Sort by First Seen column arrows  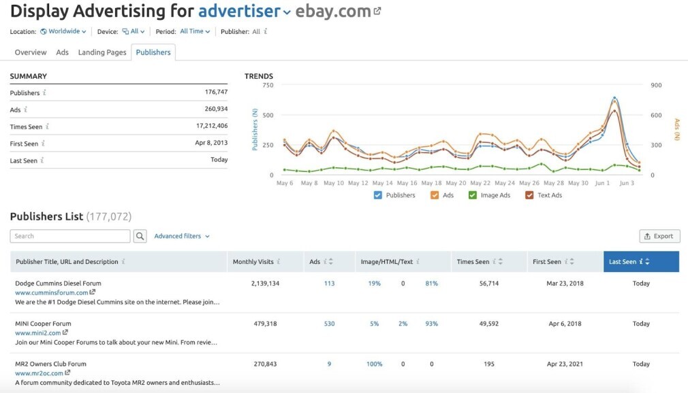tap(572, 262)
